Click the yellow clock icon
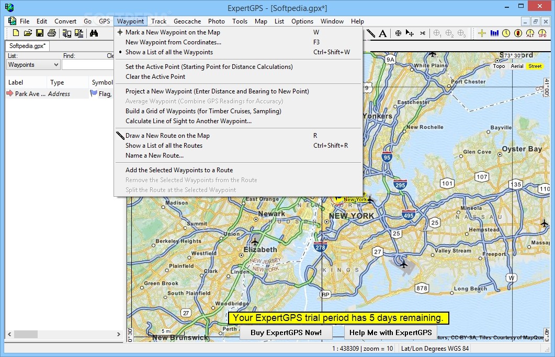The height and width of the screenshot is (357, 555). [506, 33]
